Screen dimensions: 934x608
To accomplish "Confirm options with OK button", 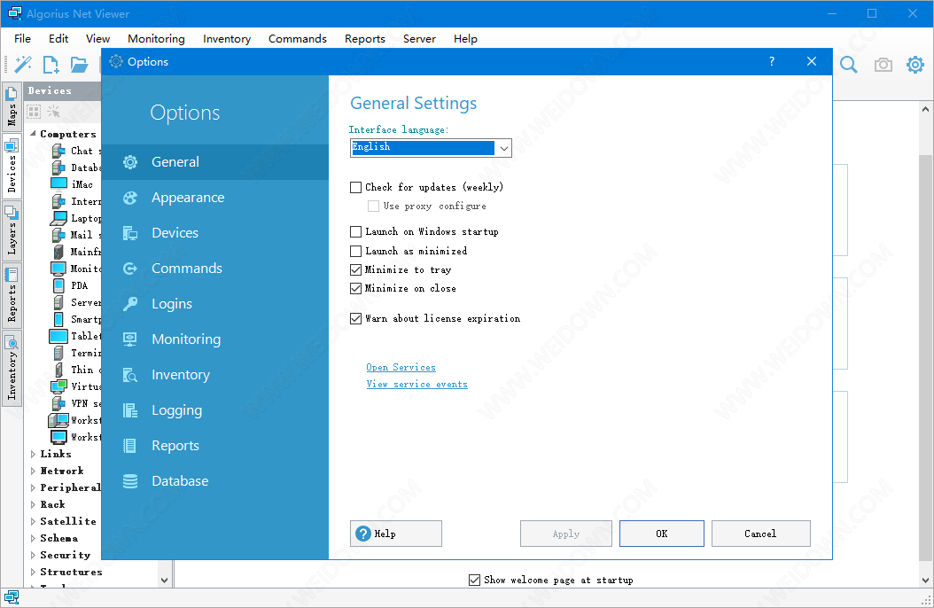I will tap(662, 534).
